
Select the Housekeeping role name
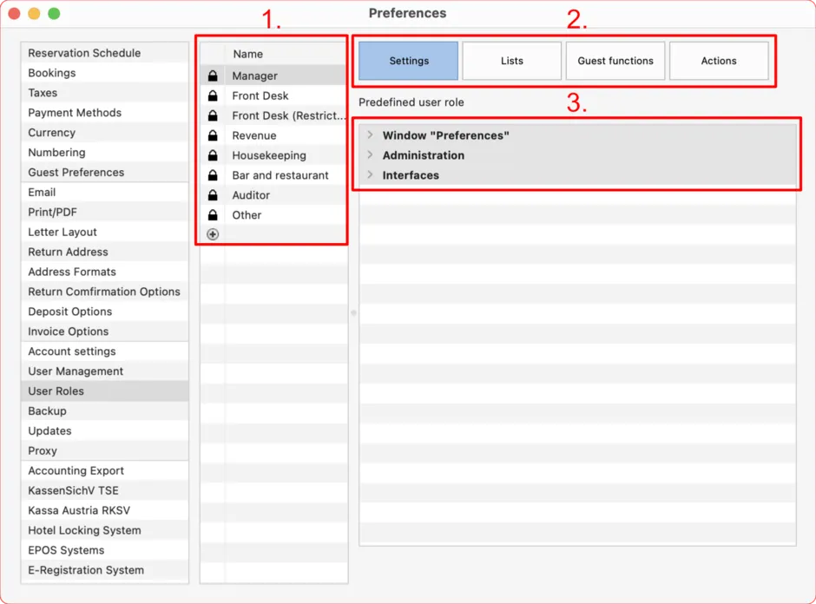[x=269, y=155]
